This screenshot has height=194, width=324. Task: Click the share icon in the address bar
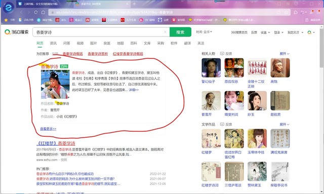[278, 12]
